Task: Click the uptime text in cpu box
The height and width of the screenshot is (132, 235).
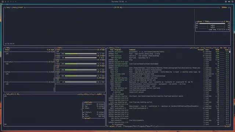Action: (x=10, y=44)
